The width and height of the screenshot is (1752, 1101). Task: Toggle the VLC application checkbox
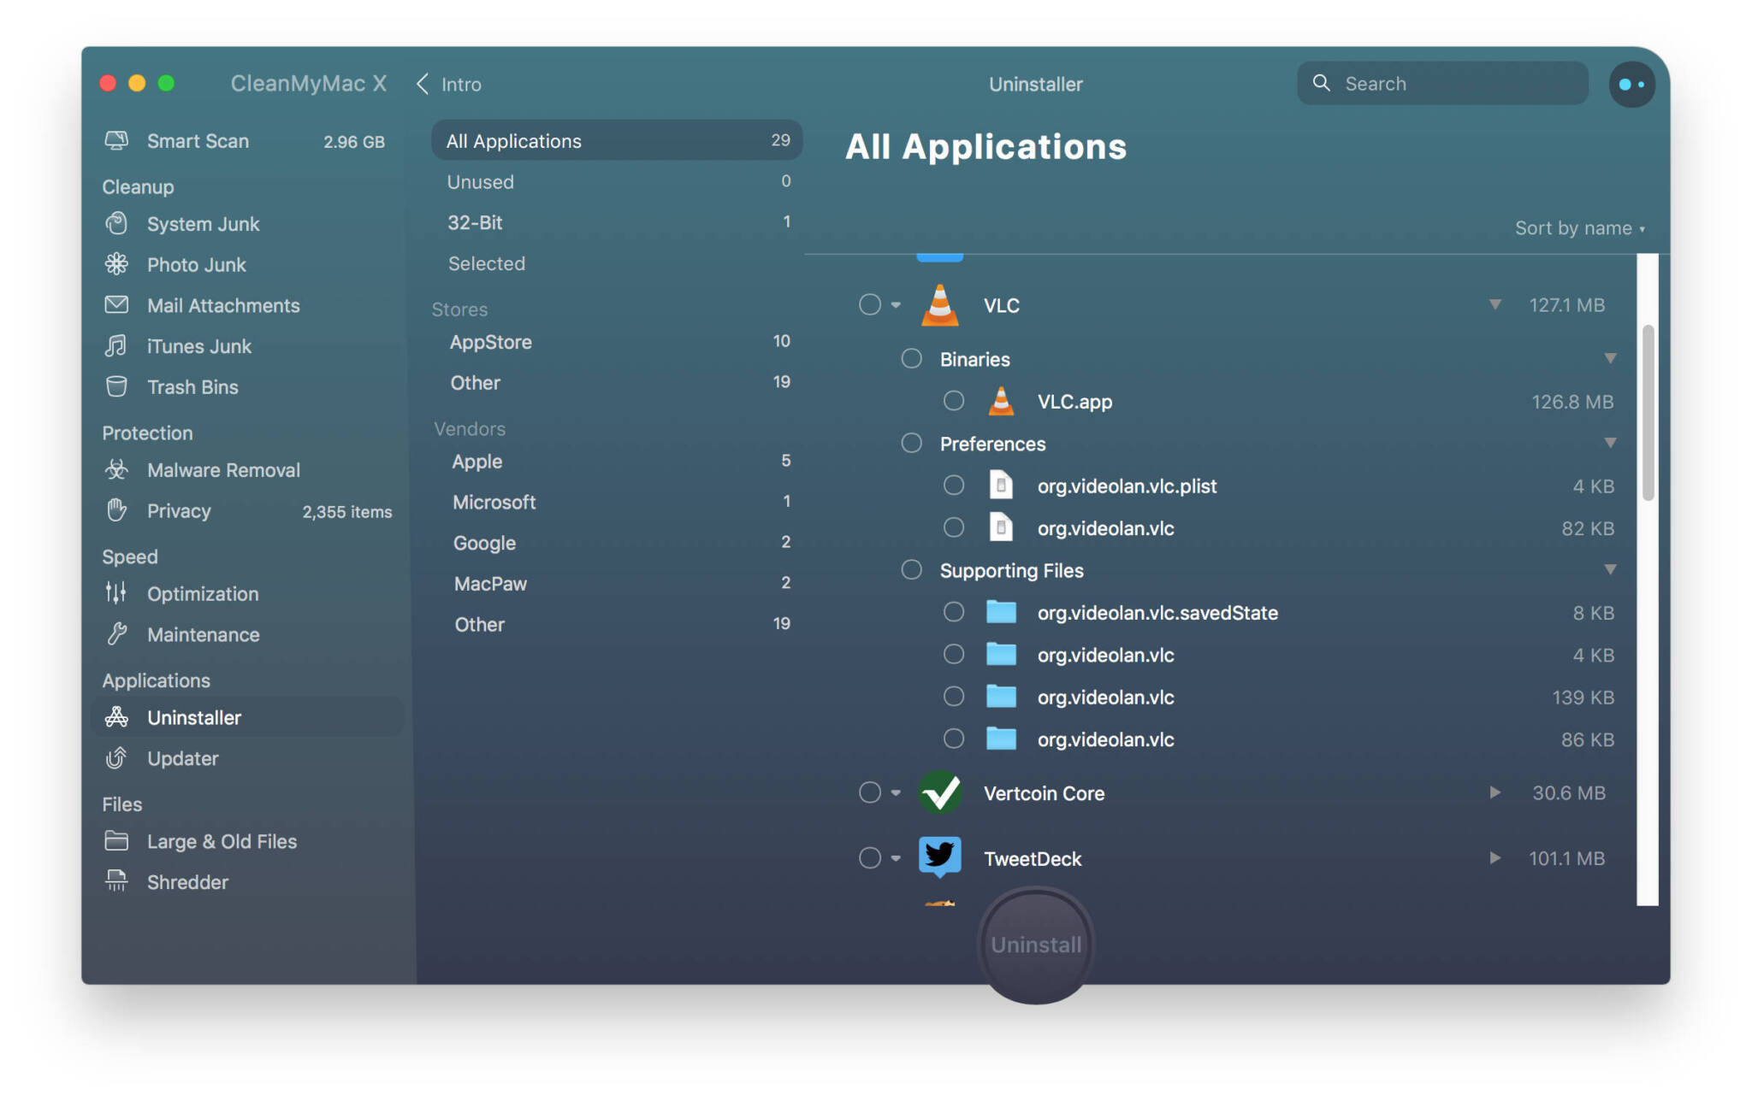tap(868, 306)
